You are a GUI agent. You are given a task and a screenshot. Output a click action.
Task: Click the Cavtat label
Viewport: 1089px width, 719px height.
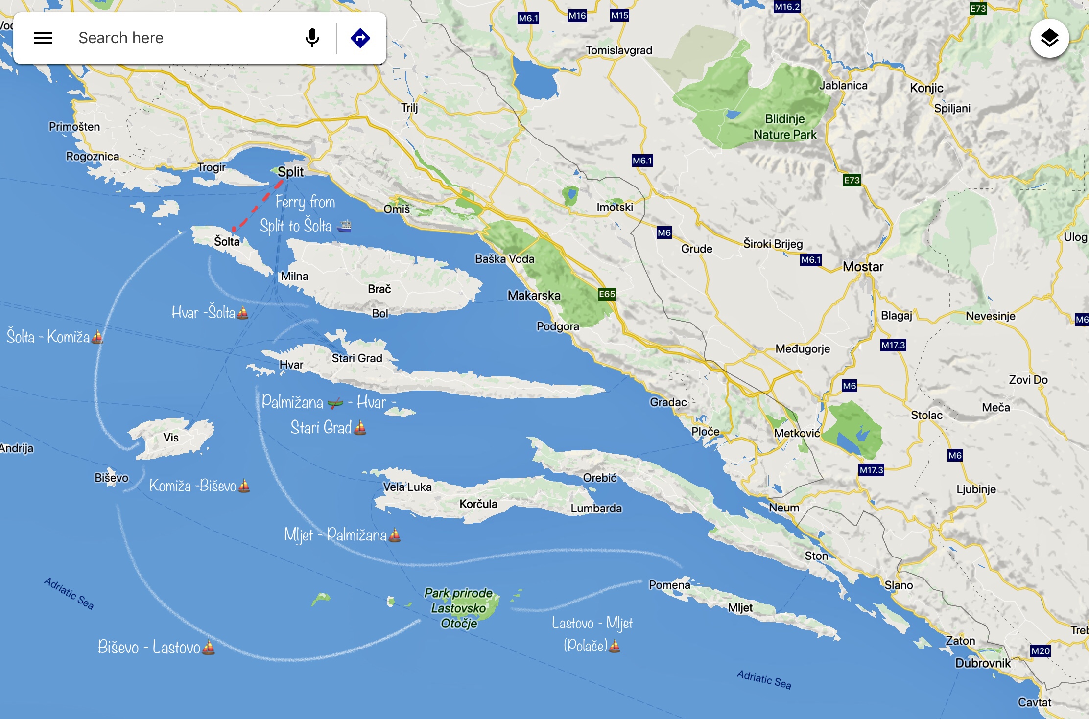coord(1034,702)
